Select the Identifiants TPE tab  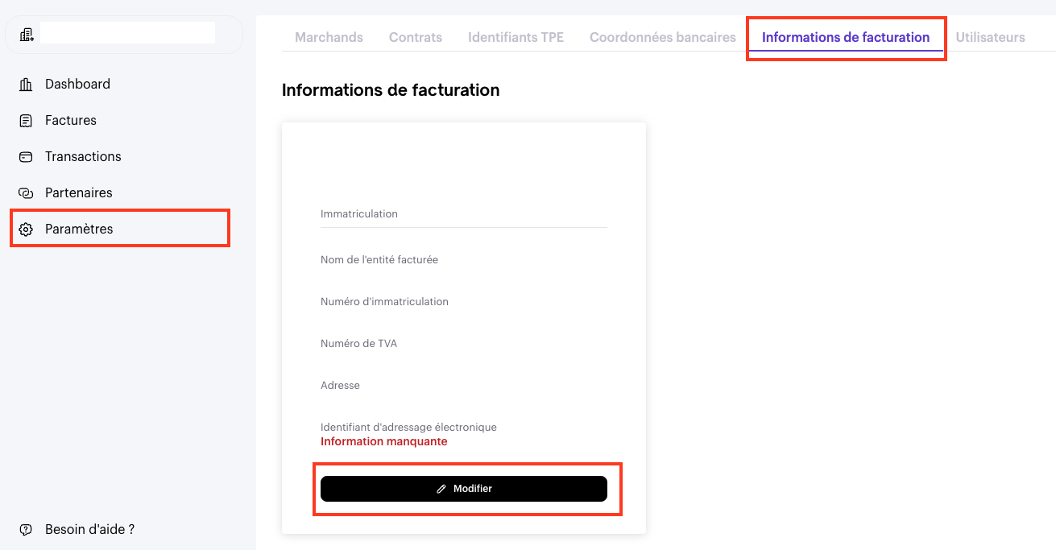[516, 37]
